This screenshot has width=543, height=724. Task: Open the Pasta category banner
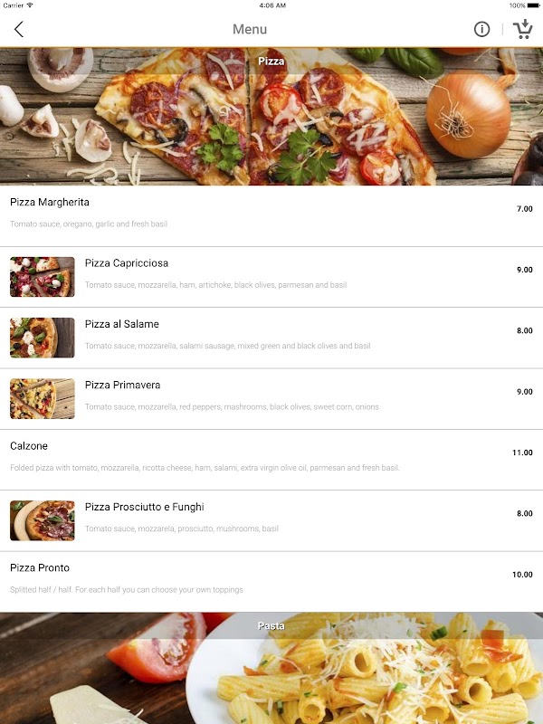pos(271,668)
